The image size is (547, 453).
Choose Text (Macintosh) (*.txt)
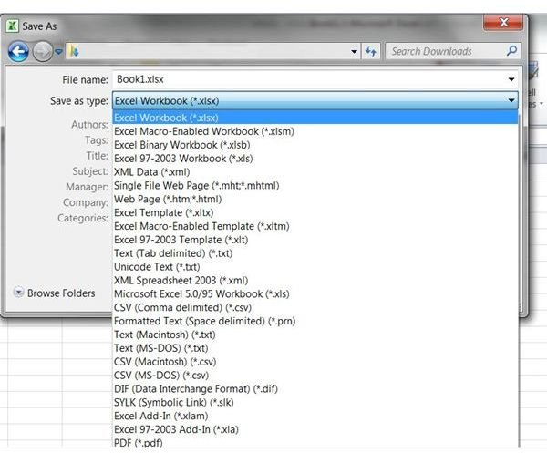point(315,335)
